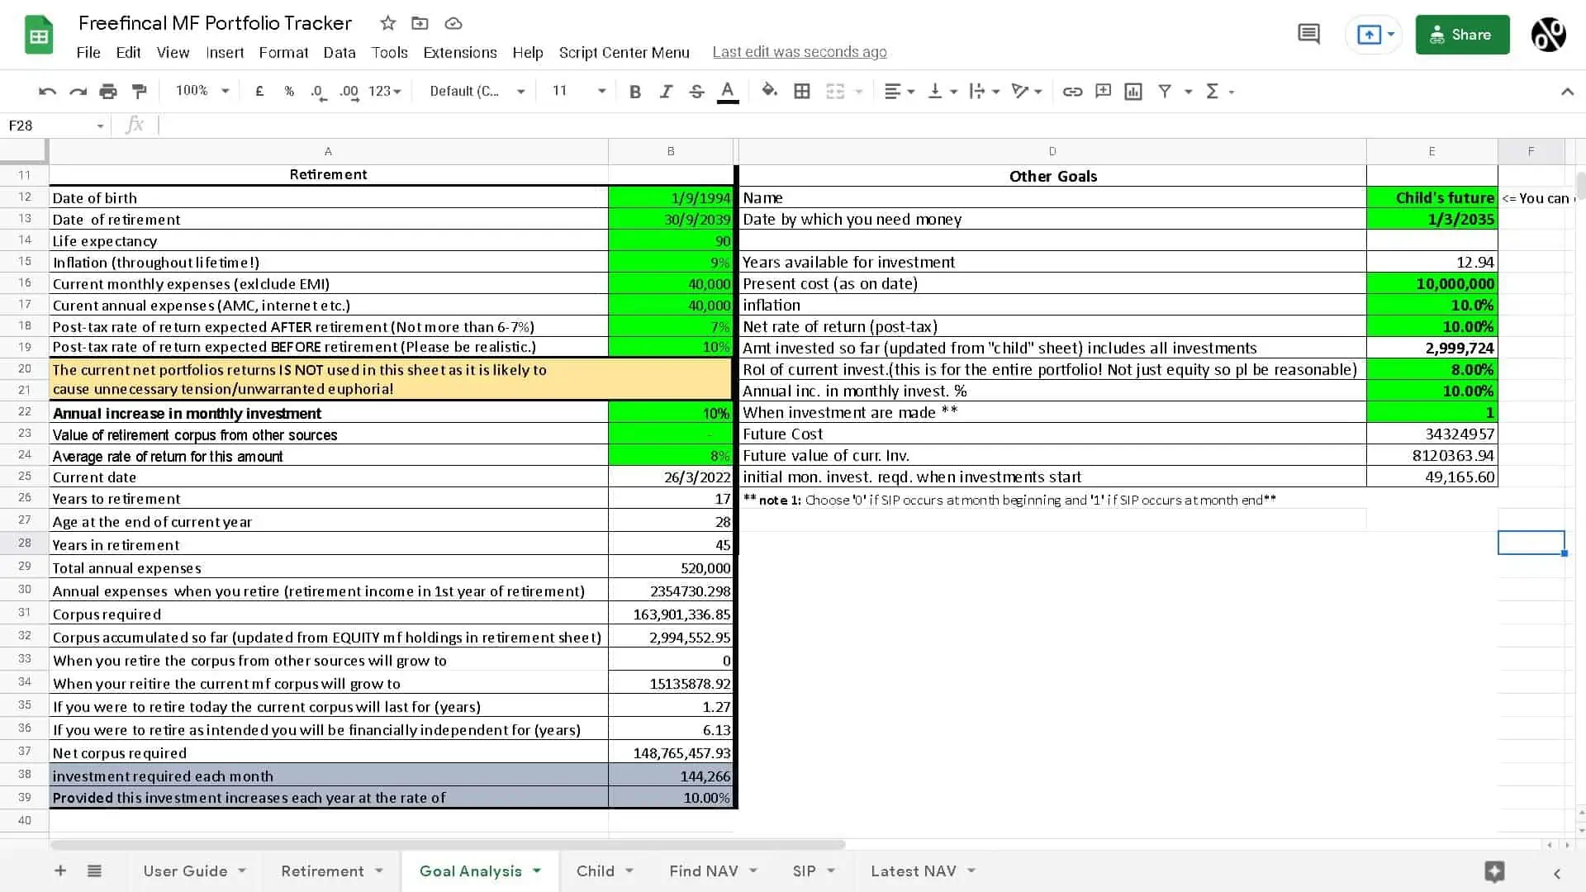Image resolution: width=1586 pixels, height=892 pixels.
Task: Open vertical align dropdown
Action: point(942,92)
